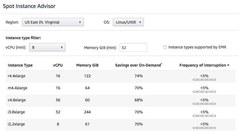
Task: Click interruption frequency bar for m4.4xlarge
Action: pos(204,92)
